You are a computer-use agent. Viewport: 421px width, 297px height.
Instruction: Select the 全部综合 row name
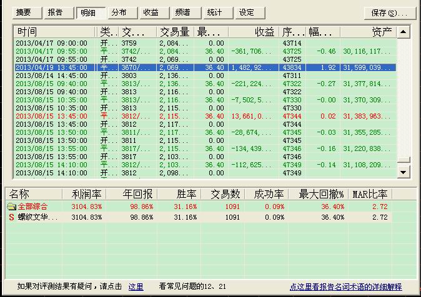pyautogui.click(x=32, y=207)
